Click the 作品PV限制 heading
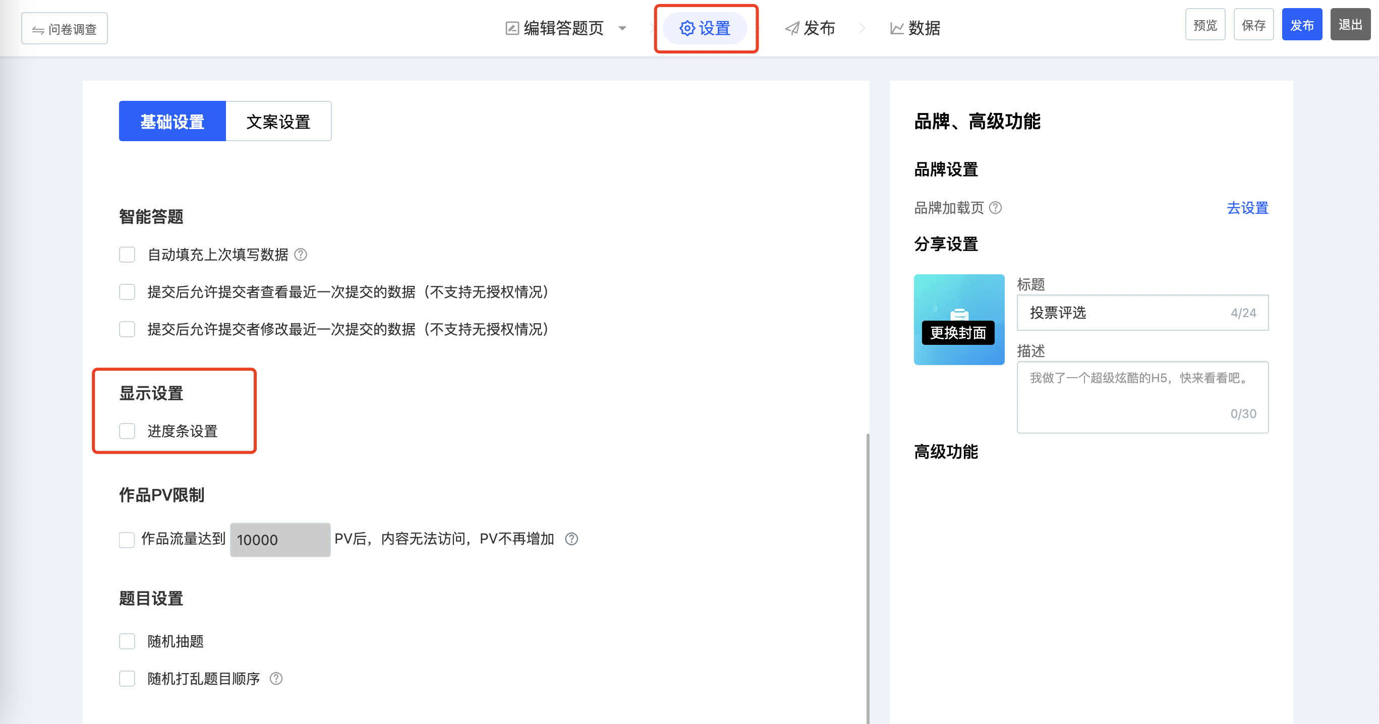This screenshot has width=1379, height=724. click(x=162, y=495)
